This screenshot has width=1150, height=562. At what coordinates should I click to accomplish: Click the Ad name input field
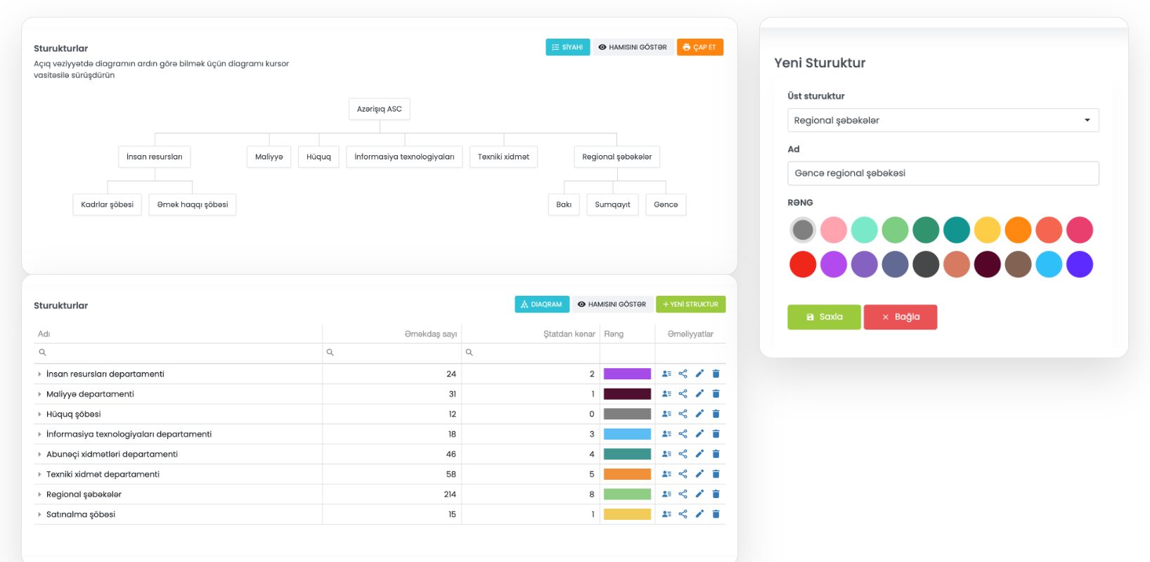943,174
